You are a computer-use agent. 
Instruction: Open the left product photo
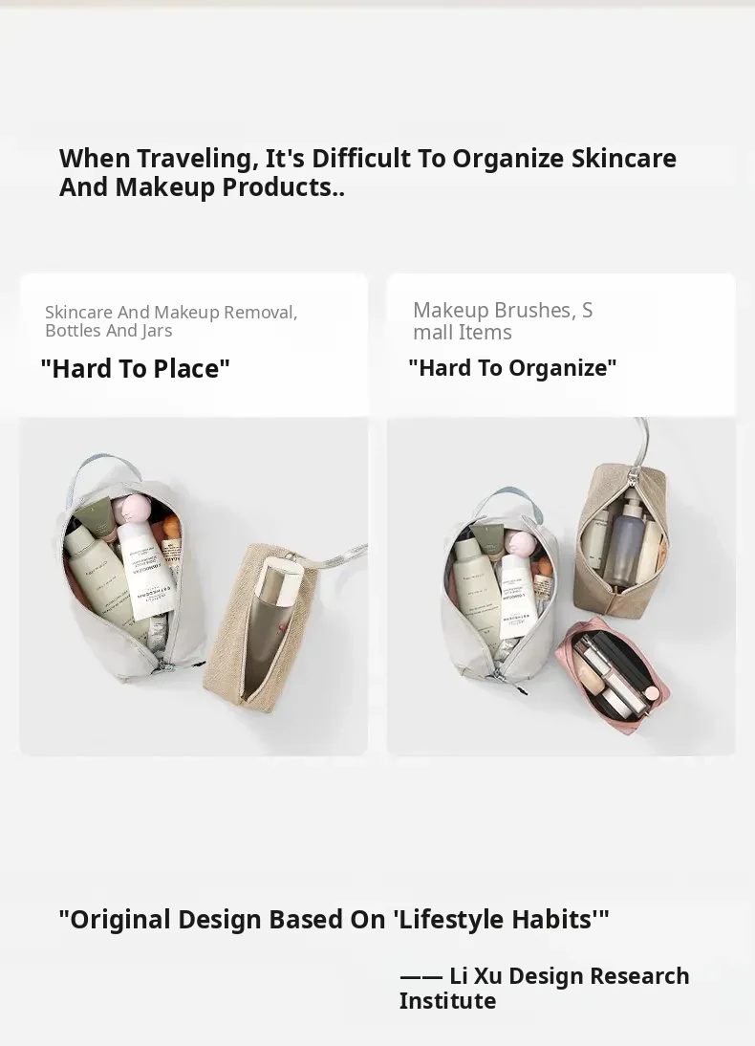[x=193, y=586]
